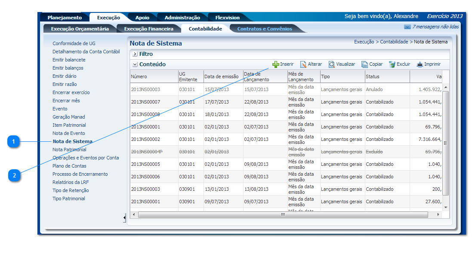Viewport: 472px width, 275px height.
Task: Open Emitir balancete in the sidebar
Action: pyautogui.click(x=69, y=60)
